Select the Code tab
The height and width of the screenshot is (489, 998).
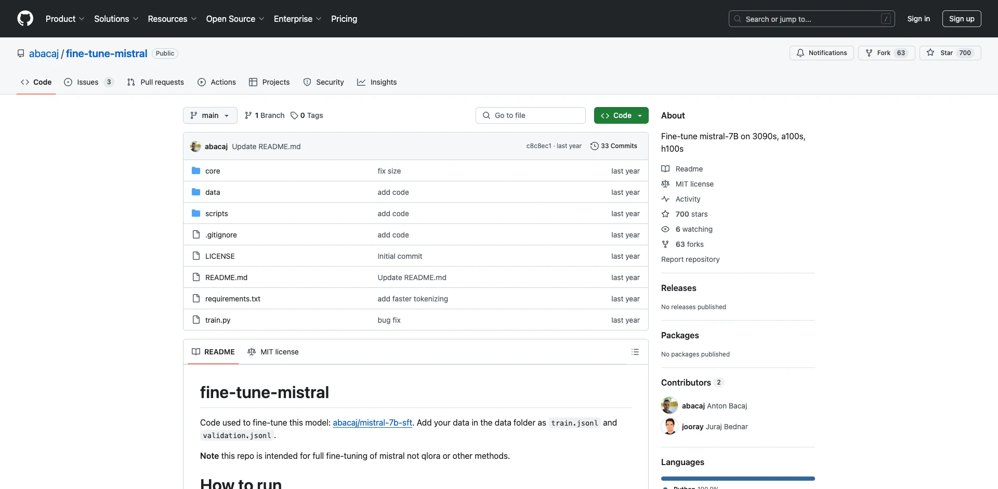click(x=36, y=82)
